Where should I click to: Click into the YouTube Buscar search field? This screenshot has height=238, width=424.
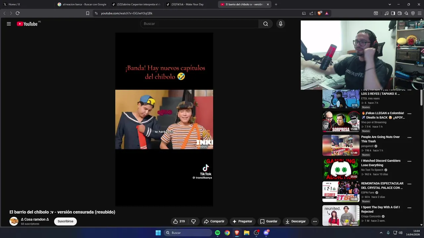coord(199,24)
